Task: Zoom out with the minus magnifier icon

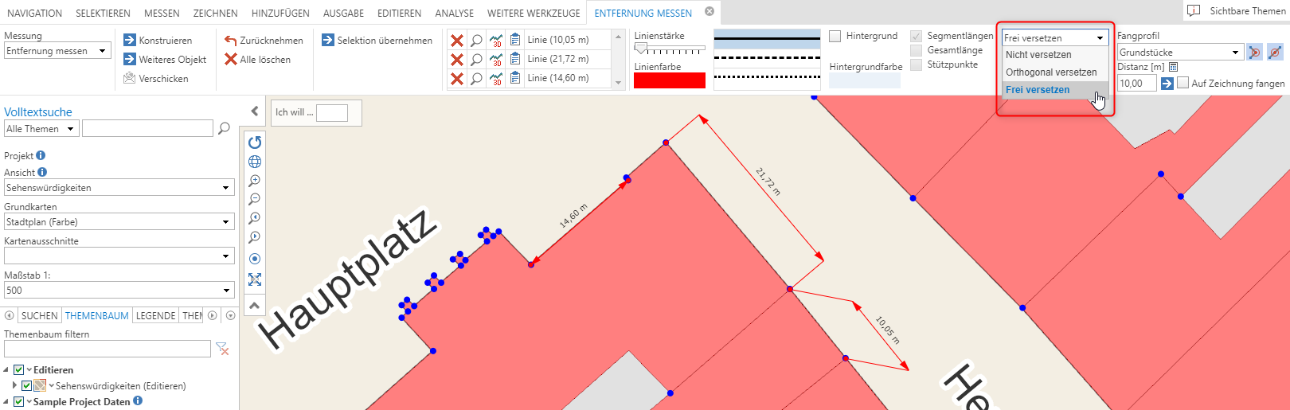Action: [255, 199]
